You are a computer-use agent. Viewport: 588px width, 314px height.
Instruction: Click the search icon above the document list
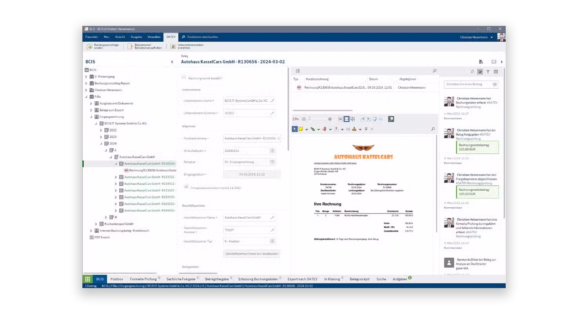click(x=434, y=71)
